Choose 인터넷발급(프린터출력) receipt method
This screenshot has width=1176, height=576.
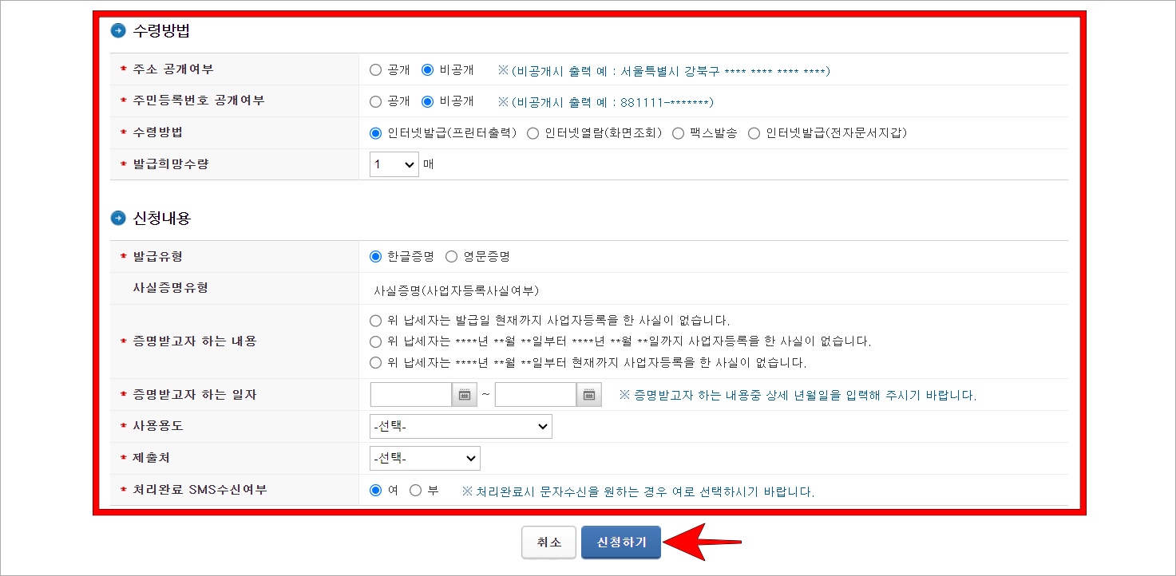(x=376, y=133)
